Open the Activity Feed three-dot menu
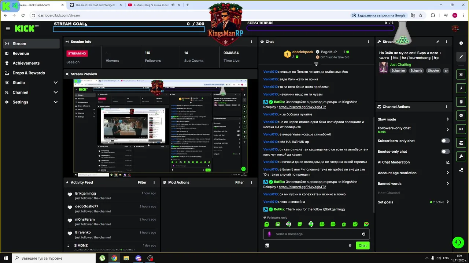 coord(154,182)
